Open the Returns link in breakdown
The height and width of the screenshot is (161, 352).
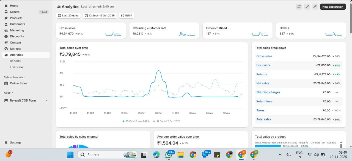point(262,74)
